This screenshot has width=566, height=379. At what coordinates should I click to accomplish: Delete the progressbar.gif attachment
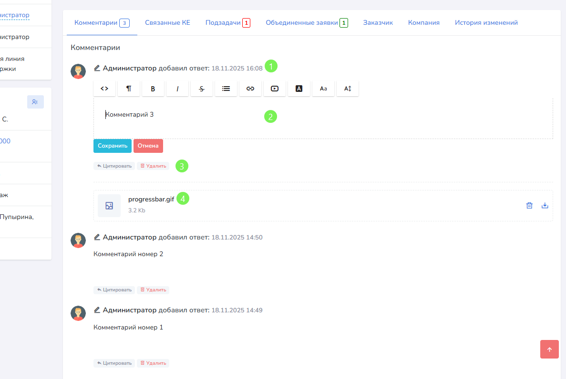coord(529,206)
